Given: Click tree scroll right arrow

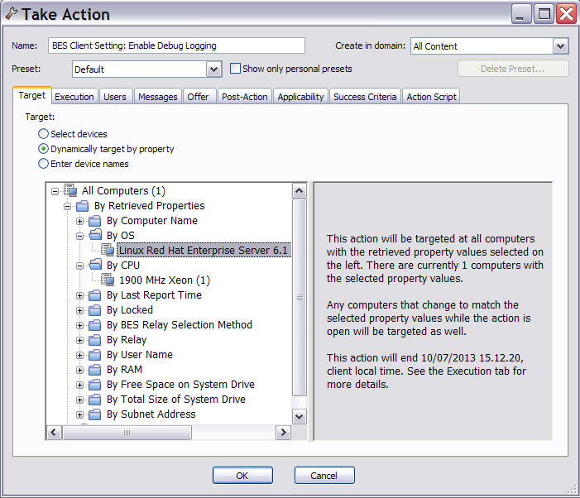Looking at the screenshot, I should click(283, 432).
